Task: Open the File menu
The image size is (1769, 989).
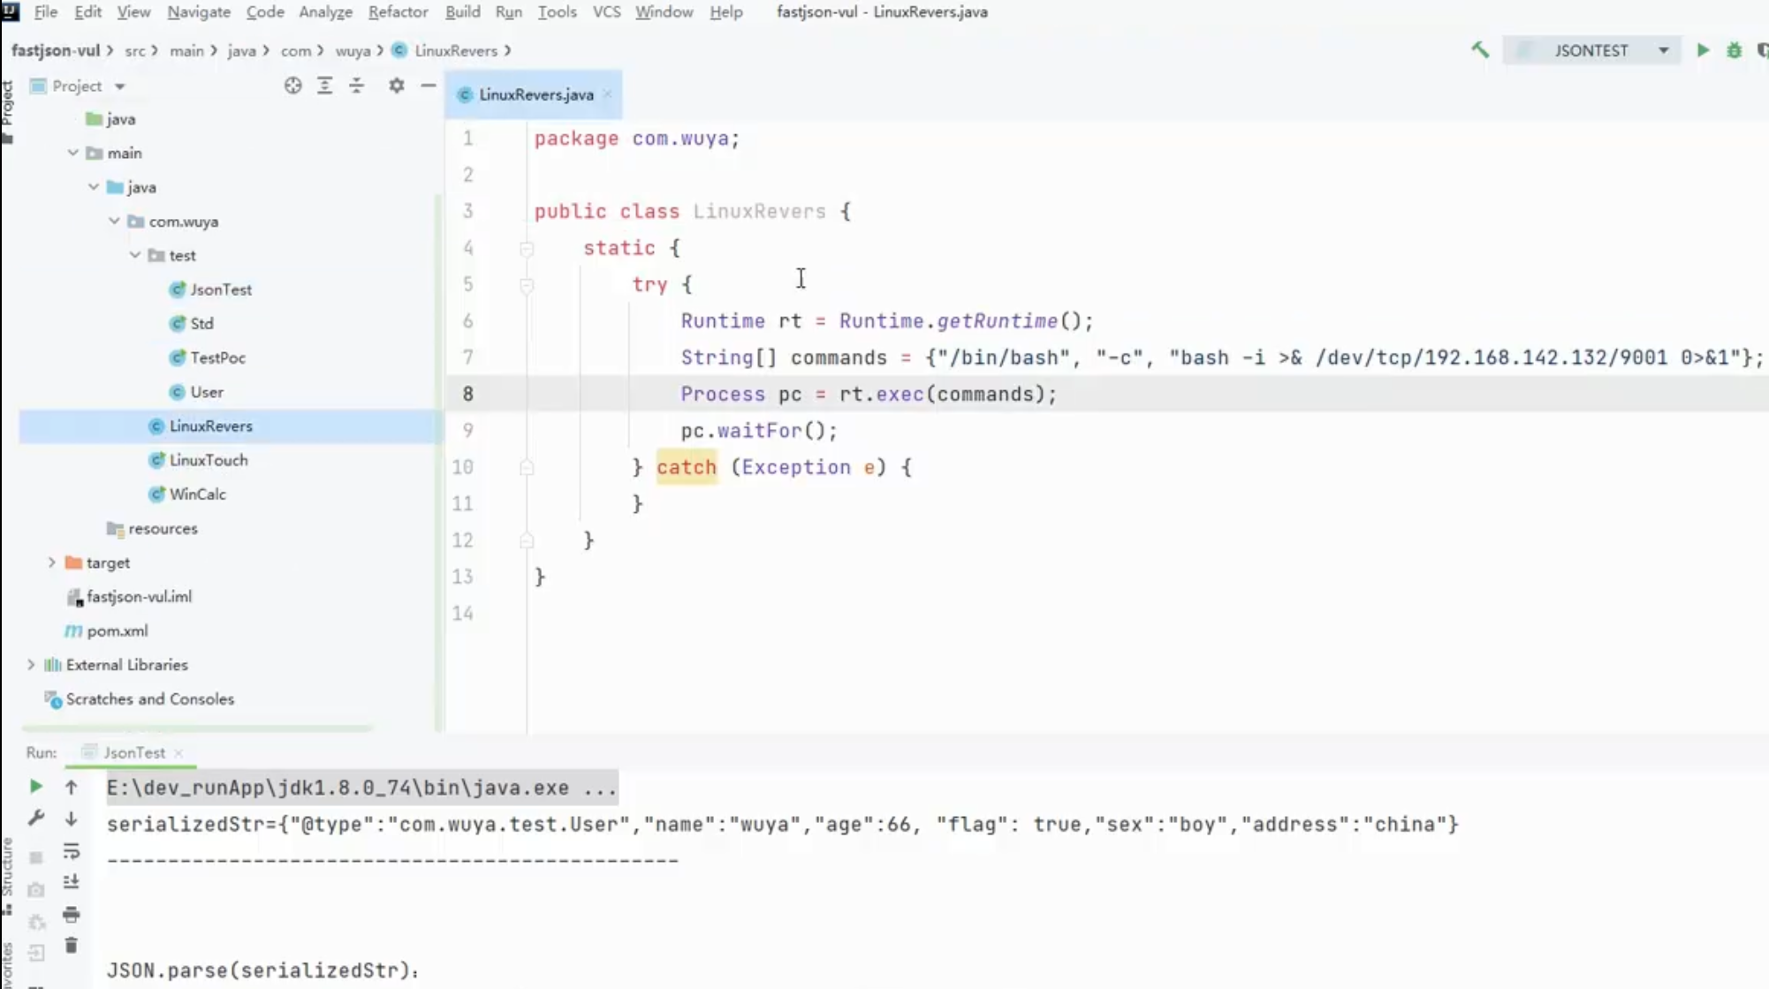Action: (45, 11)
